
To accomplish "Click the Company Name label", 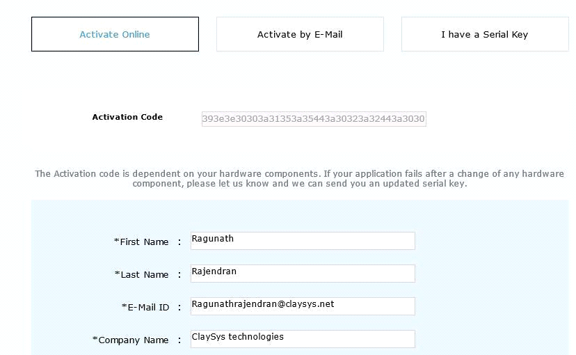I will [133, 340].
